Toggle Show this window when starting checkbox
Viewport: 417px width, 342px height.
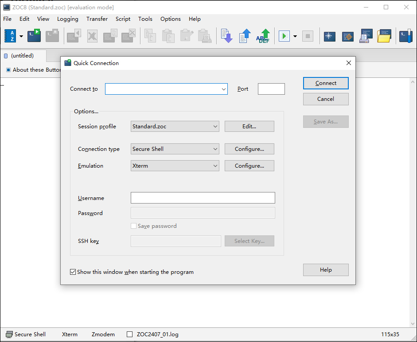[73, 272]
